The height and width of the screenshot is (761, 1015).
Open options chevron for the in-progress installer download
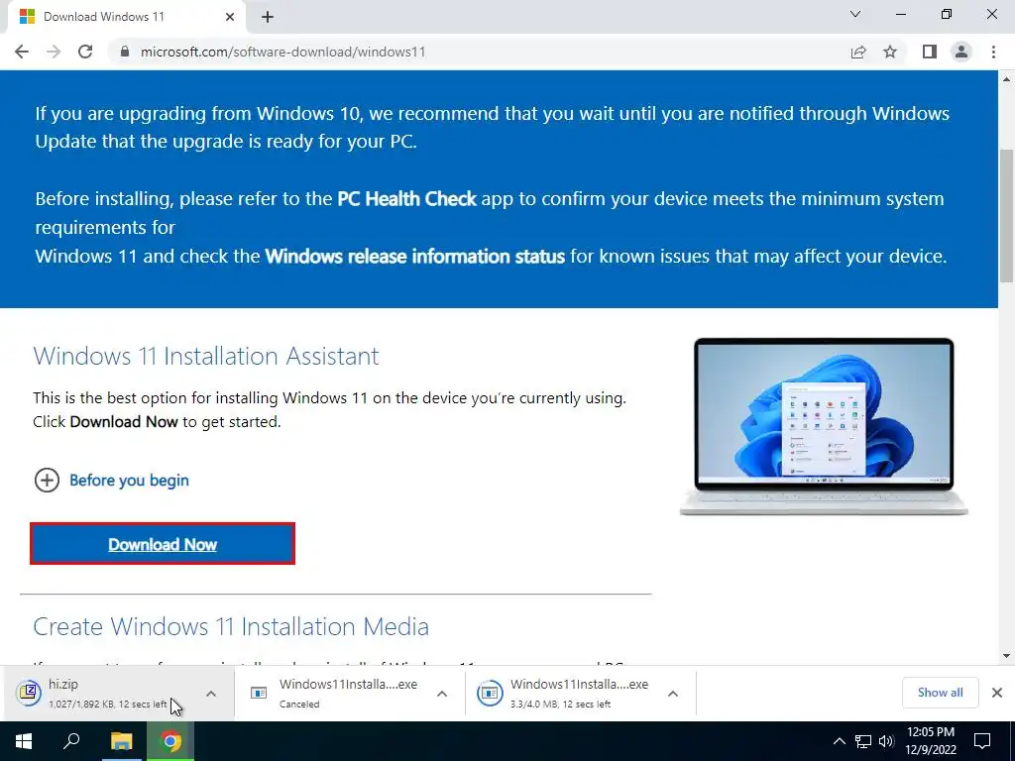click(x=673, y=694)
